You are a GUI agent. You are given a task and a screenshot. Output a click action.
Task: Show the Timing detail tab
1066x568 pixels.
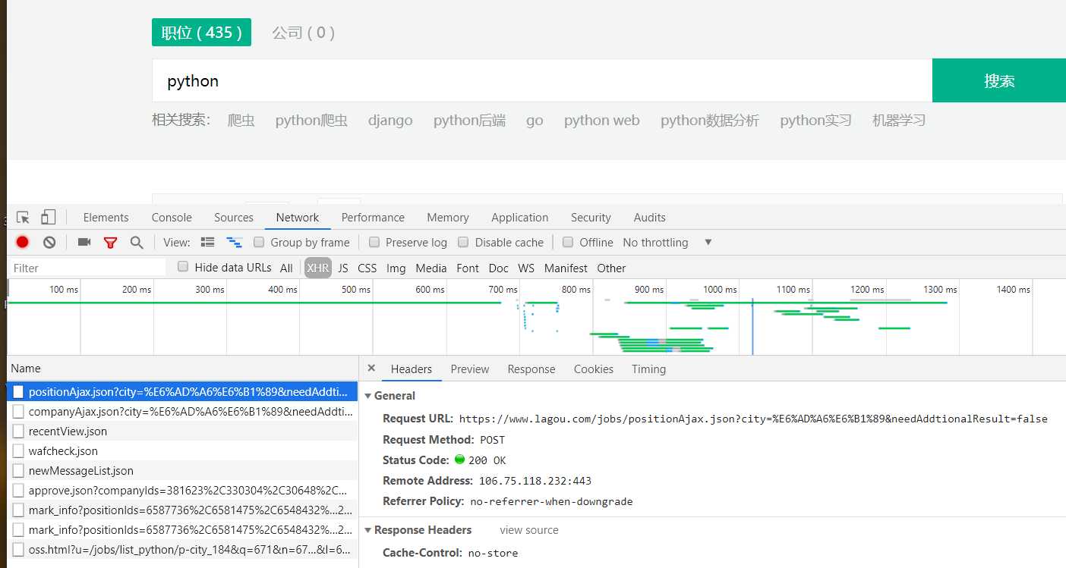[x=648, y=369]
